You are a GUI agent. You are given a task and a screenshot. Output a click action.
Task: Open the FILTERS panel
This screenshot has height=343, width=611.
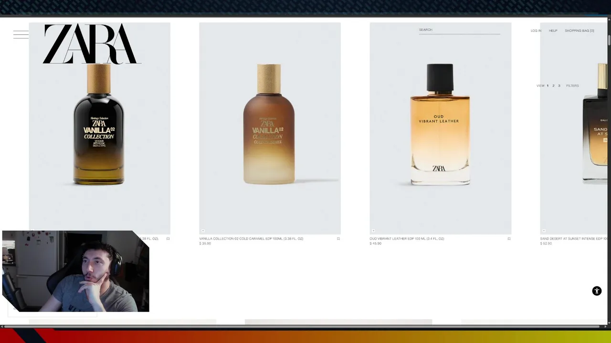click(572, 86)
